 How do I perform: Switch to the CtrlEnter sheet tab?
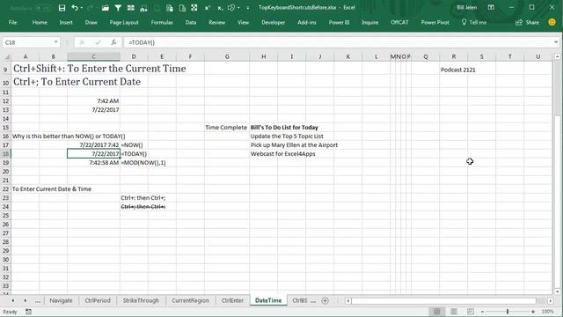[232, 300]
